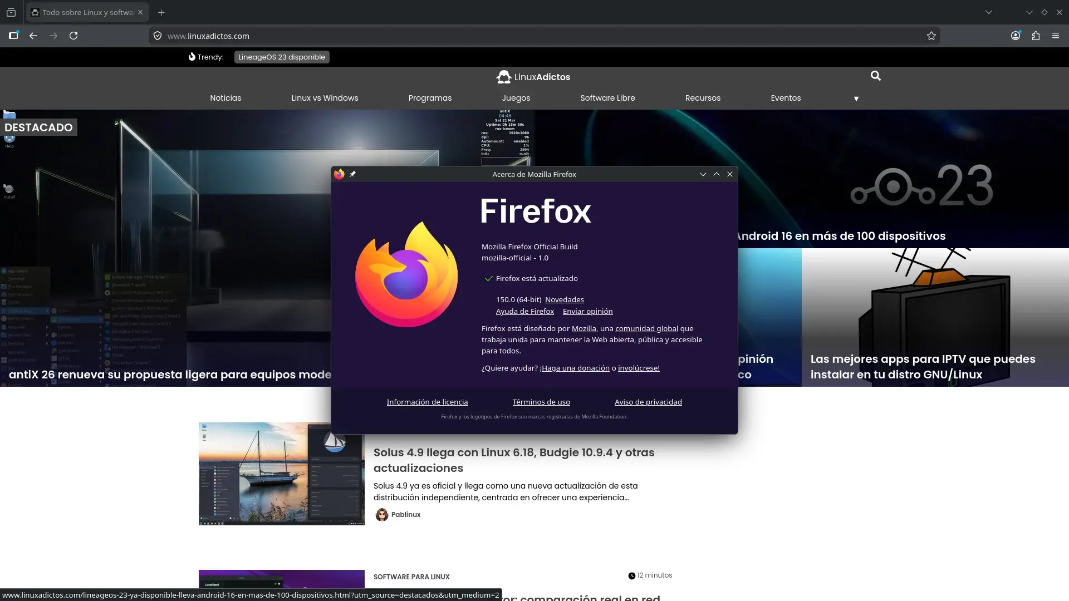This screenshot has height=601, width=1069.
Task: Open the LineageOS 23 disponible trendy badge
Action: [281, 56]
